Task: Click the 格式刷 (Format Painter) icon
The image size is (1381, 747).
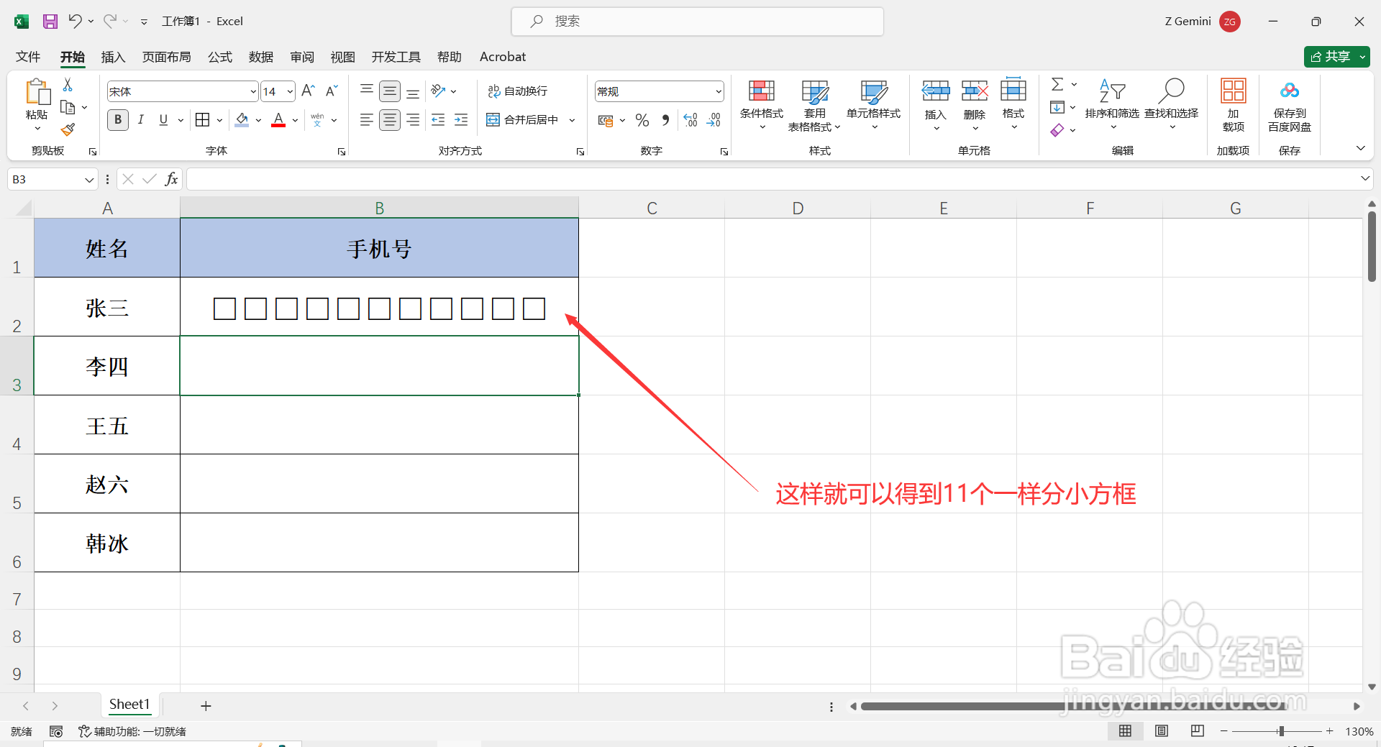Action: [68, 129]
